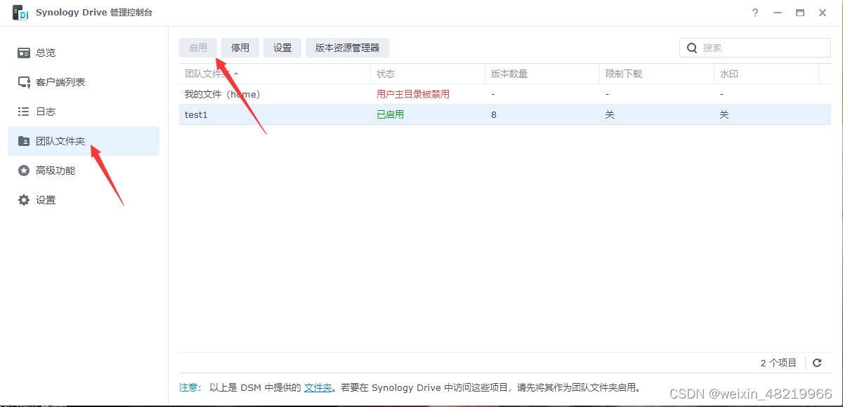Click 用户主目录被禁用 status text
Viewport: 843px width, 407px height.
click(x=413, y=94)
